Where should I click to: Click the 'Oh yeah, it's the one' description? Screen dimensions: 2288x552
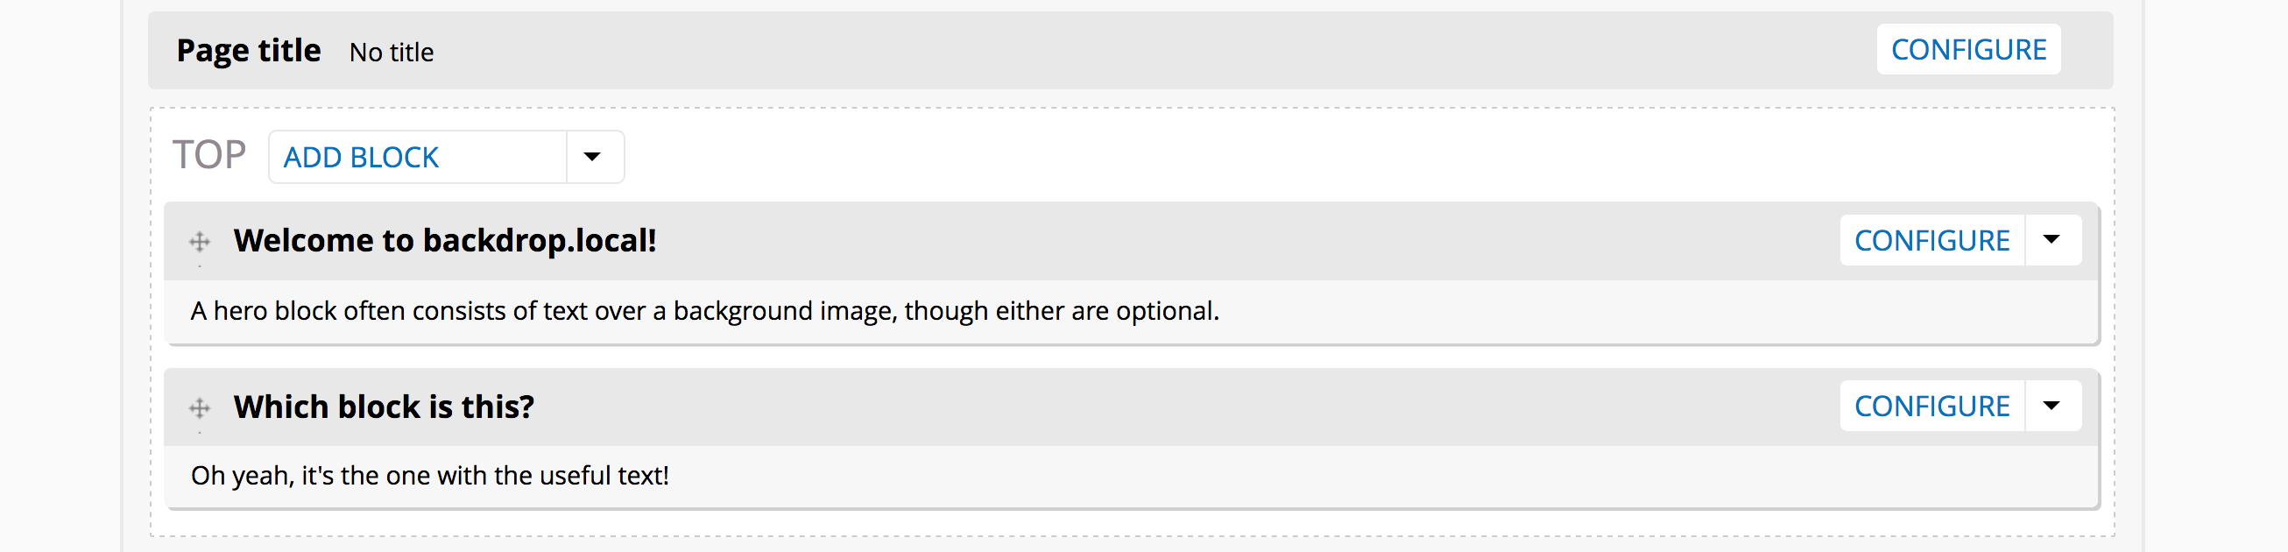430,476
